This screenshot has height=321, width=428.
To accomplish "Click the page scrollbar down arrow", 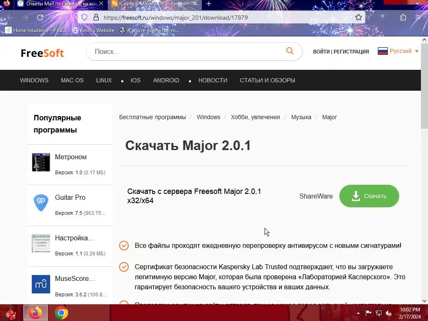I will coord(424,301).
